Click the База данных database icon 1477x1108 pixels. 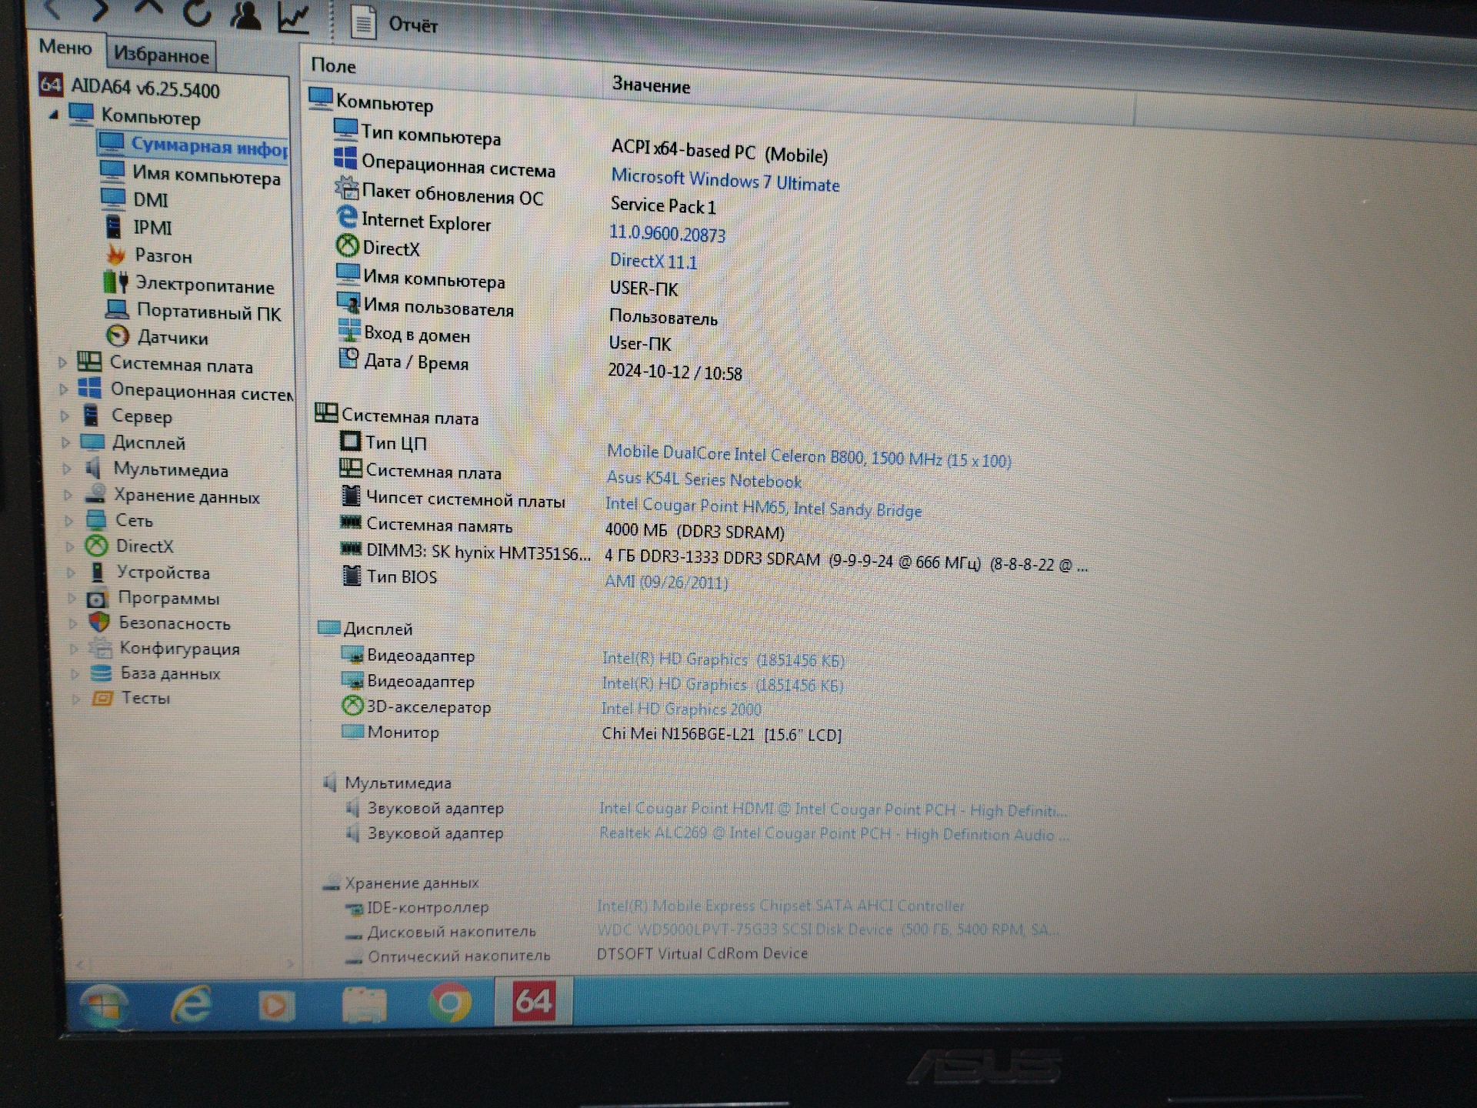click(101, 672)
